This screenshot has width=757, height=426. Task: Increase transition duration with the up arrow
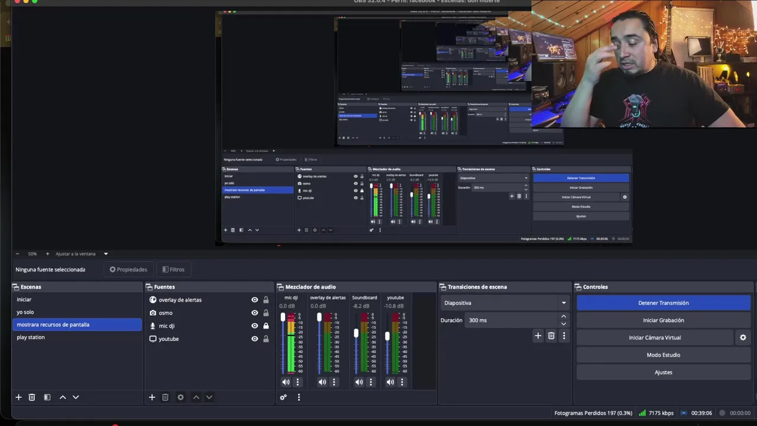click(x=563, y=317)
